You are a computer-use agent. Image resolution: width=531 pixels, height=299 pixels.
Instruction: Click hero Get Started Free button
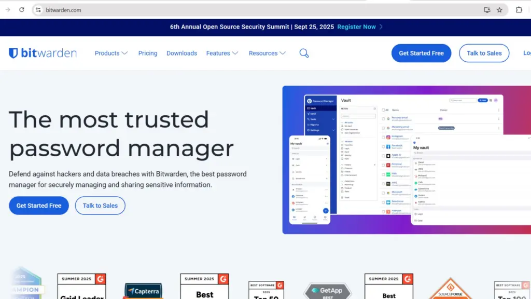click(39, 206)
